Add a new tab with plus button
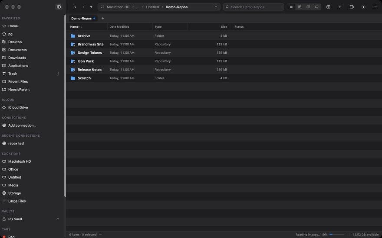 click(102, 19)
